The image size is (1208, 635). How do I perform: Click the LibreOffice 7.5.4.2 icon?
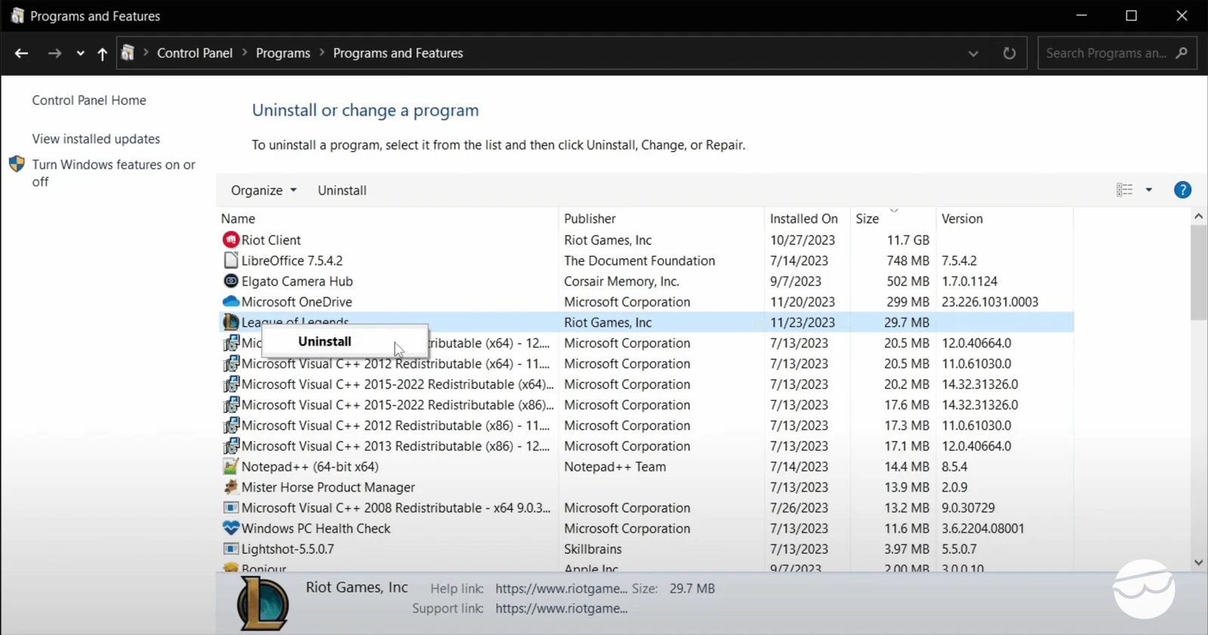(231, 260)
